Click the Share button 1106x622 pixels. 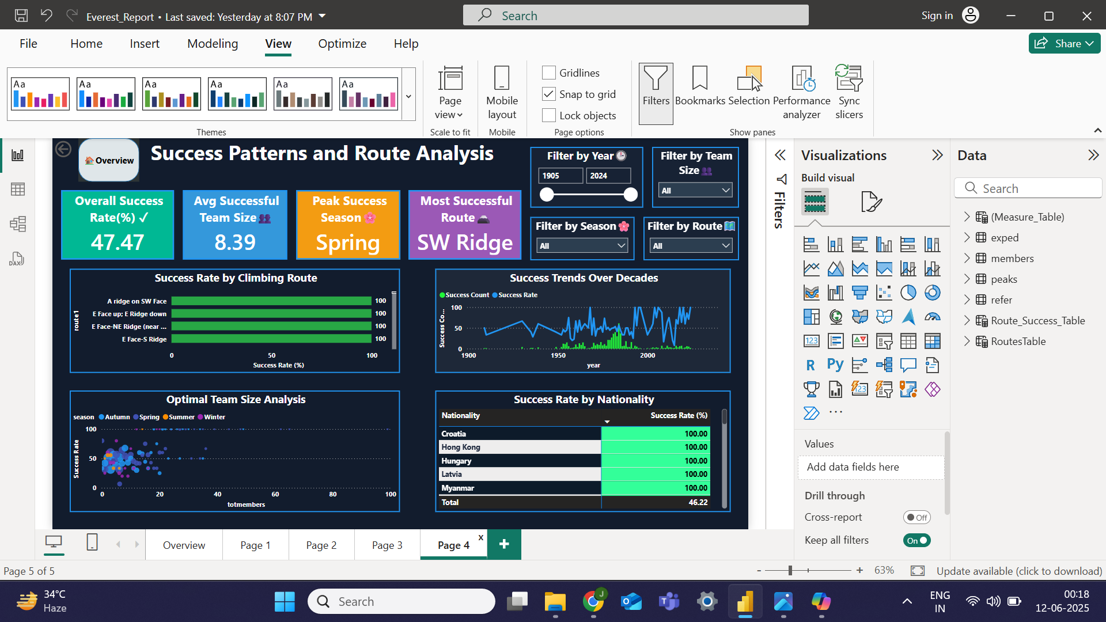[x=1064, y=43]
